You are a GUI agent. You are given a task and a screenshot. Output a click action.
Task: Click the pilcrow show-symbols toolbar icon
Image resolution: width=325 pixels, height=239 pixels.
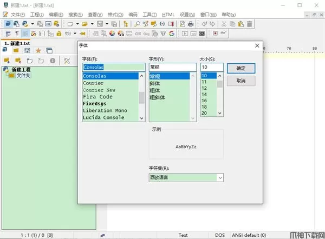coord(17,33)
